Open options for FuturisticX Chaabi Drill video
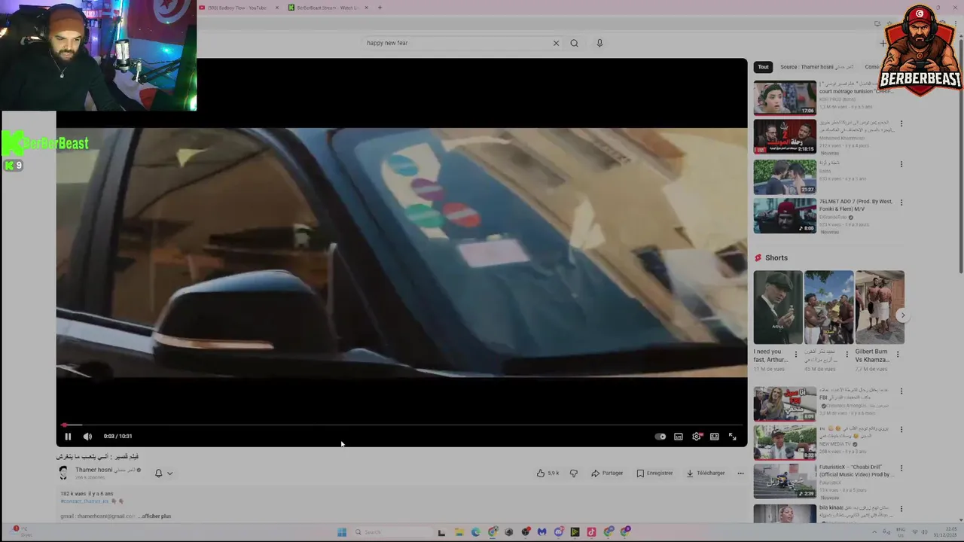This screenshot has width=964, height=542. [x=901, y=468]
